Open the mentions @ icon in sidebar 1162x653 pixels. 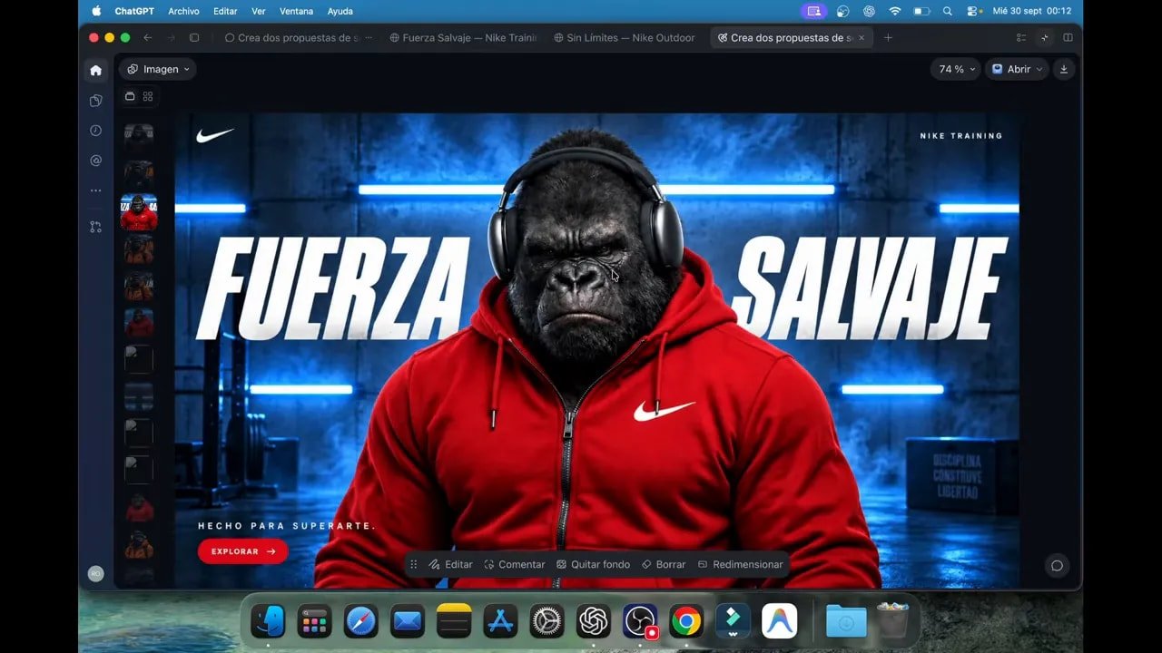[x=95, y=161]
